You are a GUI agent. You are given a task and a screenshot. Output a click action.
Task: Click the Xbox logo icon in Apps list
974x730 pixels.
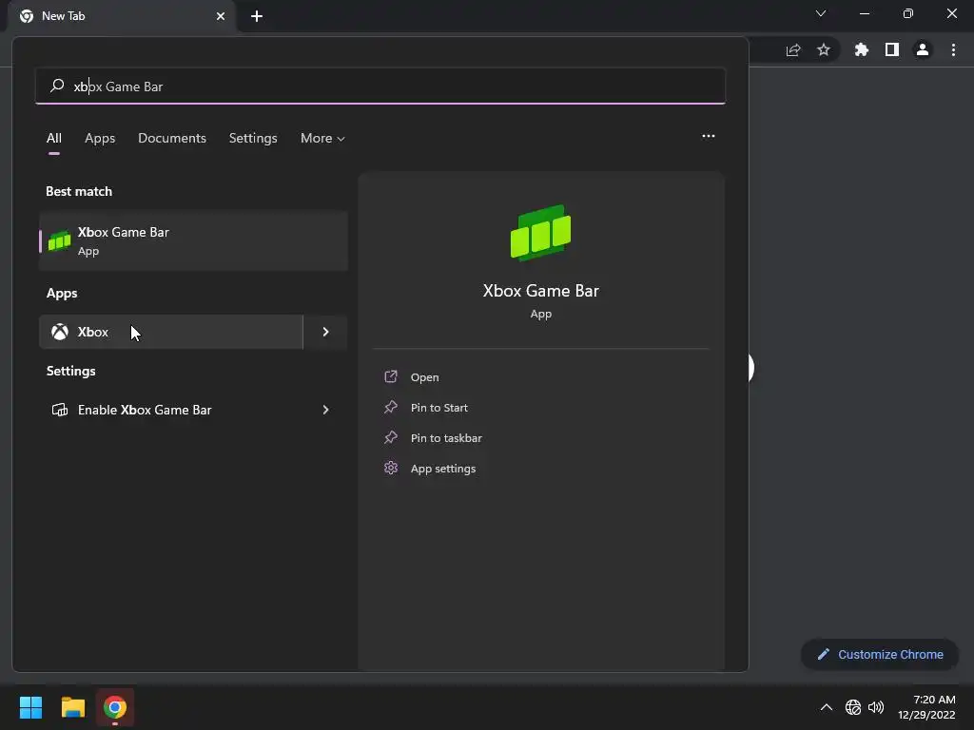(x=60, y=332)
